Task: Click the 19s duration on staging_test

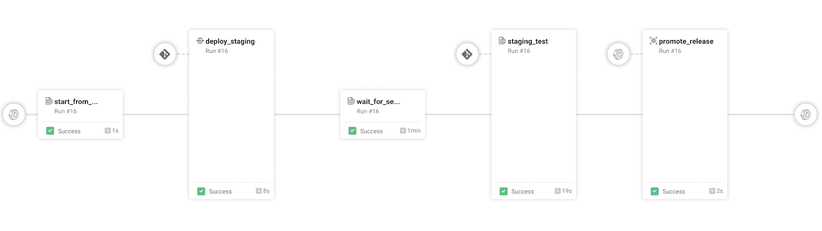Action: click(566, 191)
